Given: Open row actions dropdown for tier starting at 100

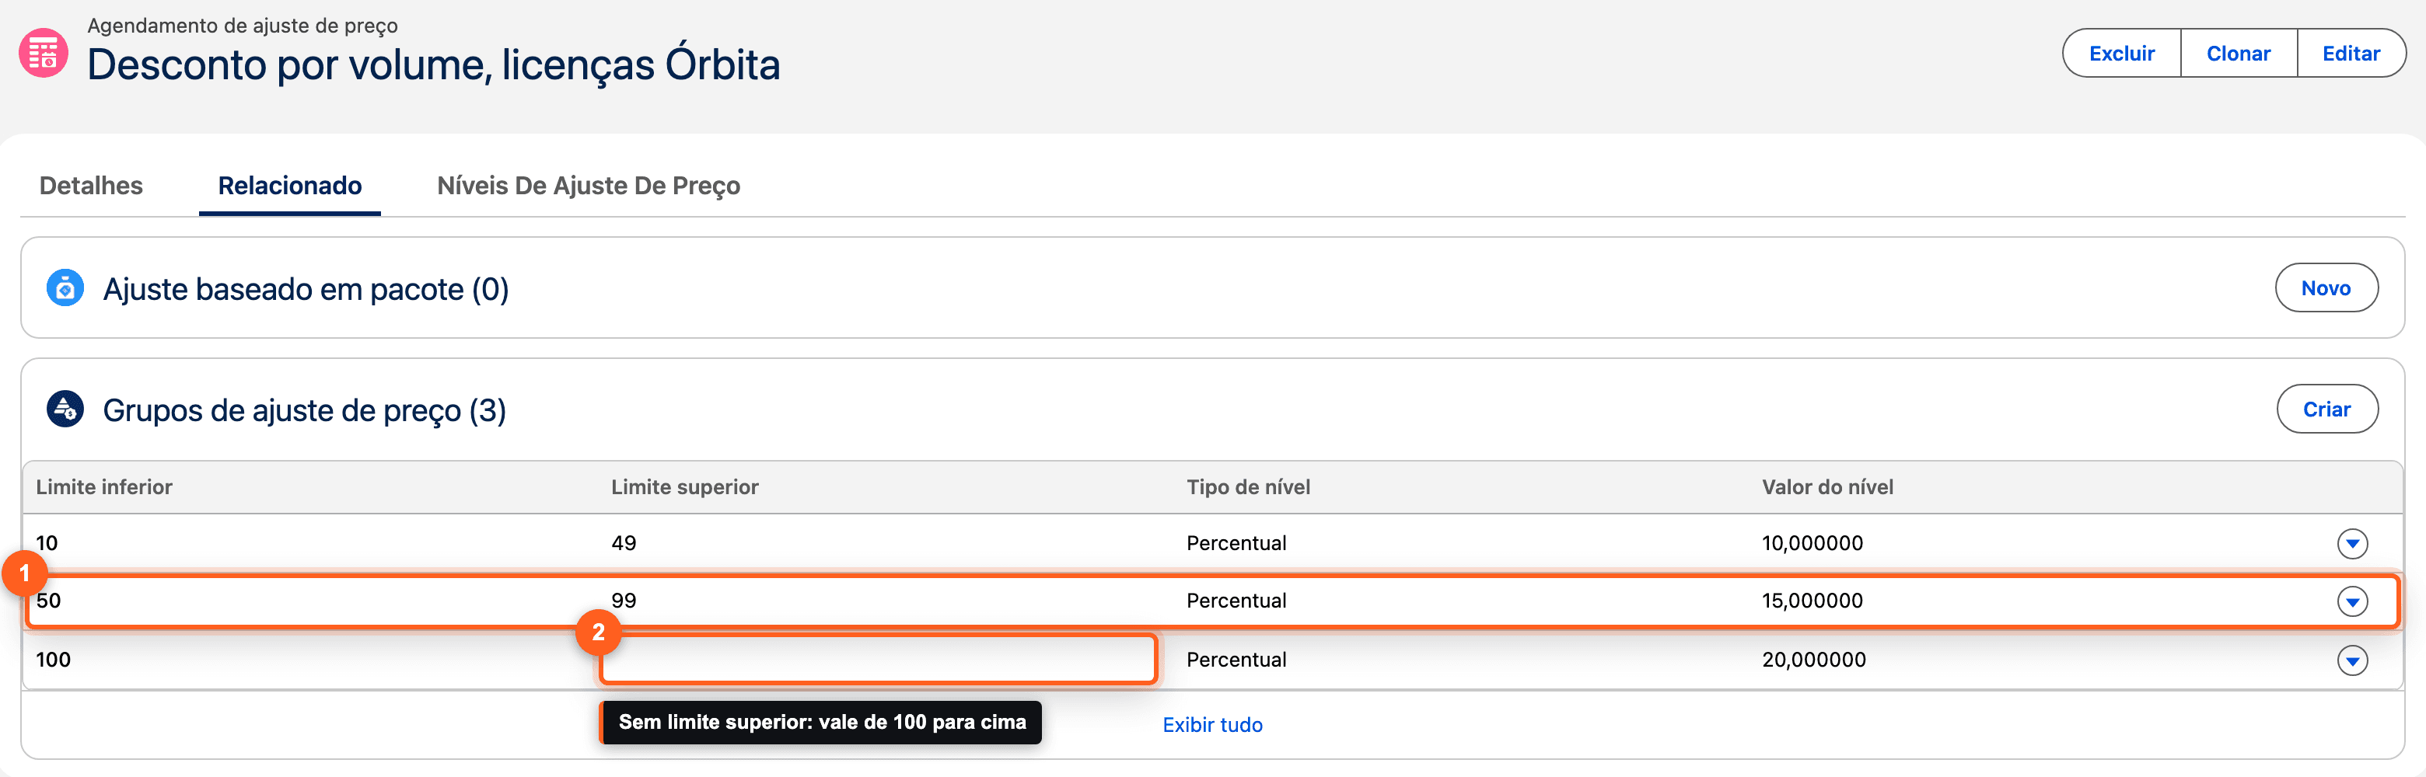Looking at the screenshot, I should pyautogui.click(x=2351, y=660).
